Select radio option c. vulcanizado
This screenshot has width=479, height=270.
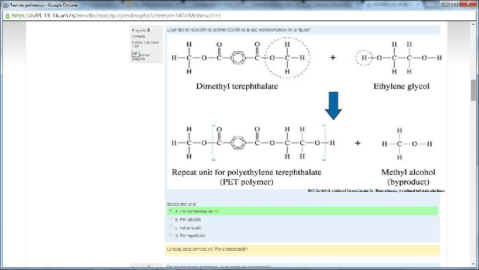[171, 227]
